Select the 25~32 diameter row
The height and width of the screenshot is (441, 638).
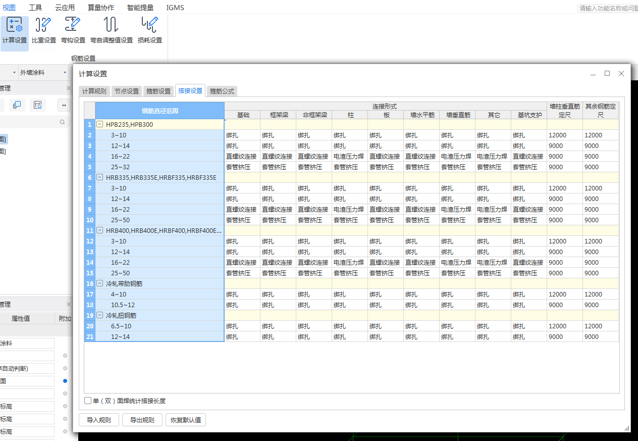pyautogui.click(x=160, y=167)
